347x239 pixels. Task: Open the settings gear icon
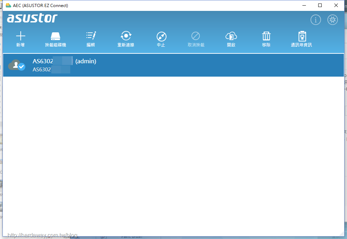click(333, 20)
